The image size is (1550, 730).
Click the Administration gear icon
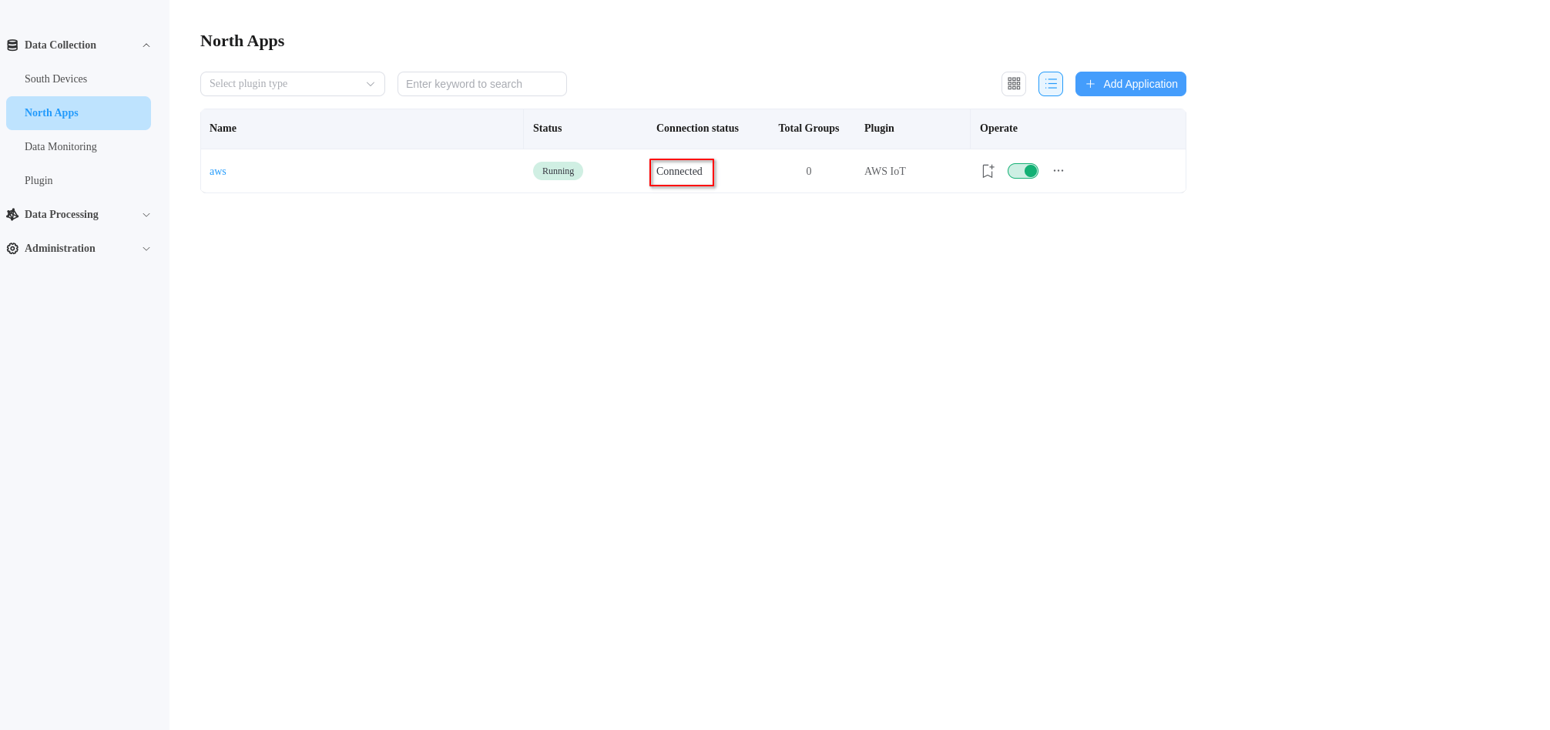tap(12, 248)
